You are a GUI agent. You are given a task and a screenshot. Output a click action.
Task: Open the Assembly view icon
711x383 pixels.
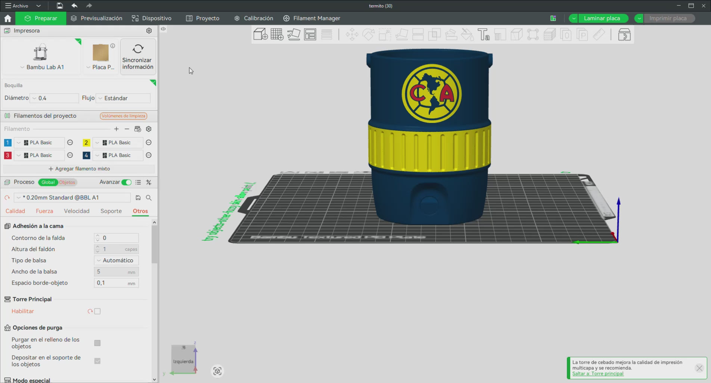pyautogui.click(x=624, y=35)
